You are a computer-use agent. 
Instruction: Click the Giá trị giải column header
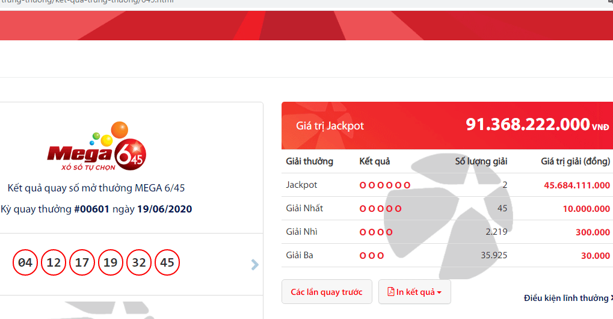pos(575,161)
